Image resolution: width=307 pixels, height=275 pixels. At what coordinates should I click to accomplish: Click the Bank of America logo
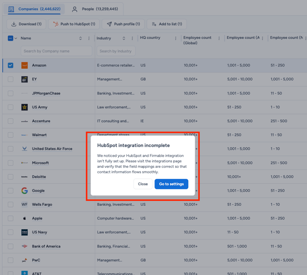click(24, 246)
